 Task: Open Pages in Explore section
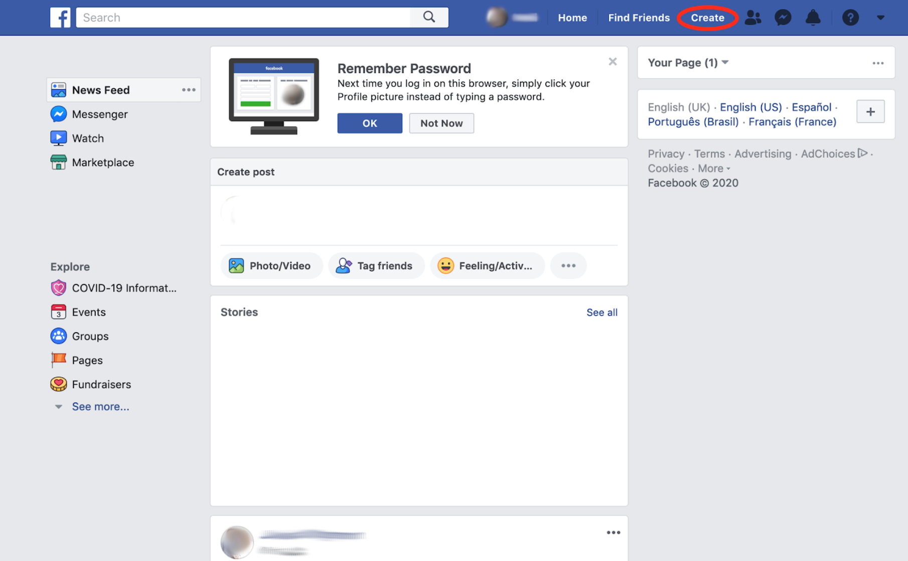pos(87,360)
